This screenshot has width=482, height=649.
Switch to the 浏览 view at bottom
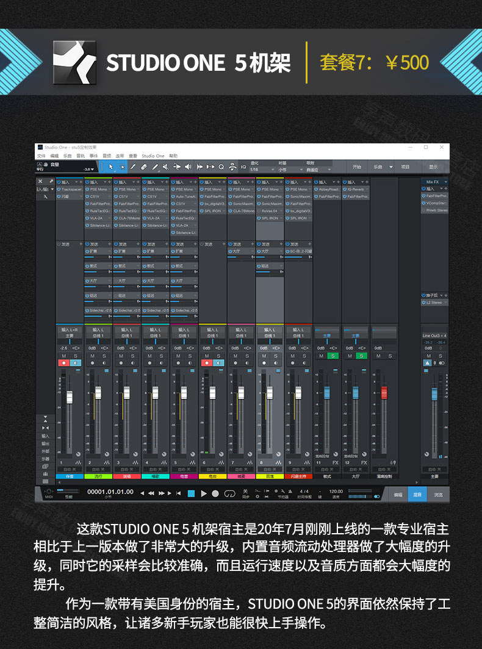tap(438, 495)
